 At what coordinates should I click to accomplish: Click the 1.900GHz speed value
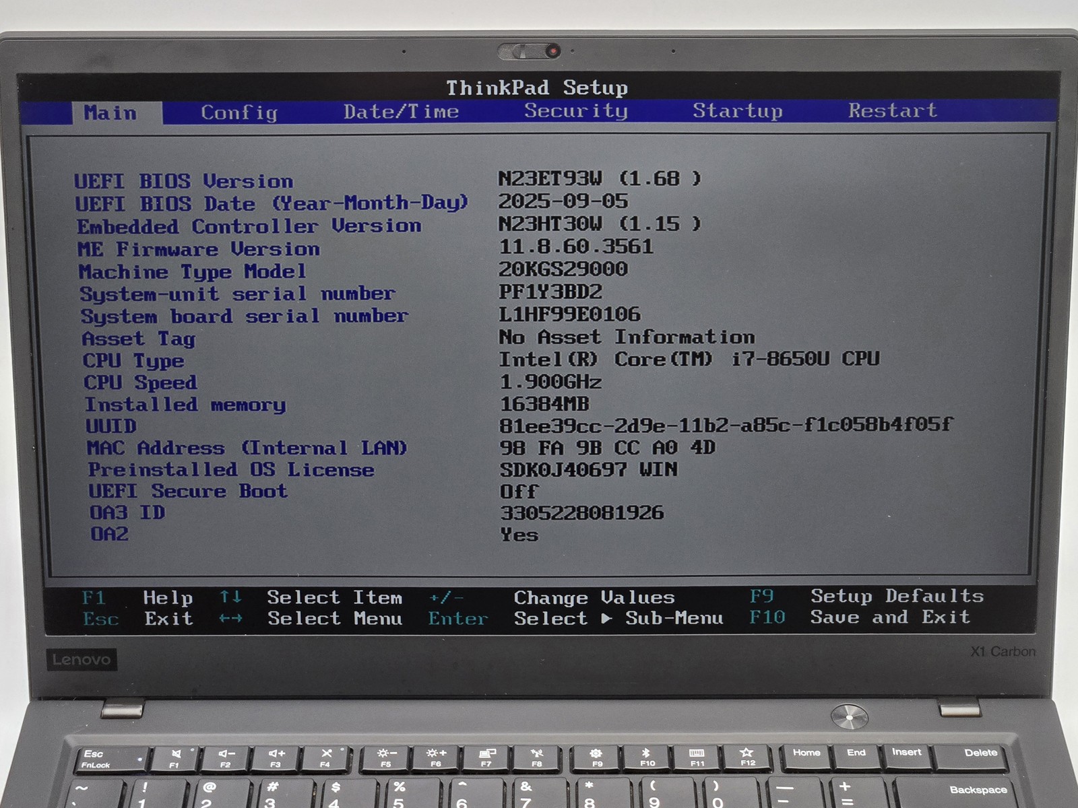[550, 382]
